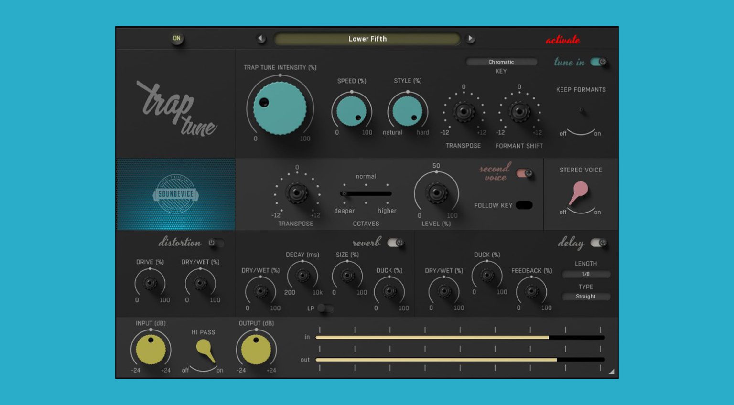The width and height of the screenshot is (734, 405).
Task: Enable the distortion section
Action: coord(216,243)
